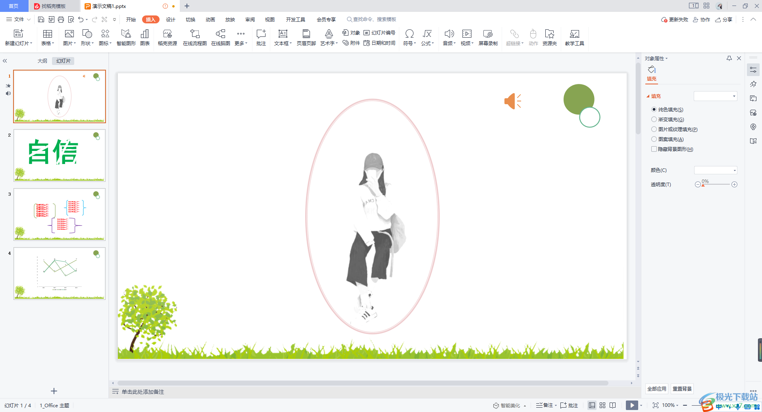The width and height of the screenshot is (762, 412).
Task: Select slide 4 chart thumbnail
Action: (x=60, y=273)
